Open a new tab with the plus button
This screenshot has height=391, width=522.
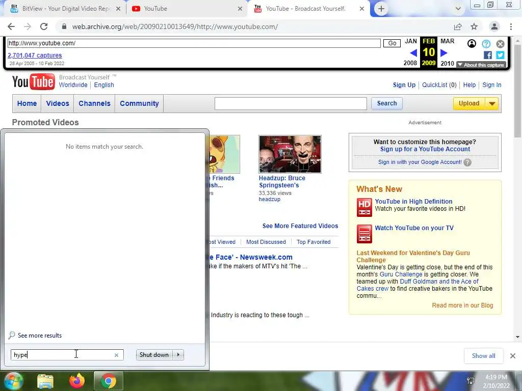pos(381,9)
